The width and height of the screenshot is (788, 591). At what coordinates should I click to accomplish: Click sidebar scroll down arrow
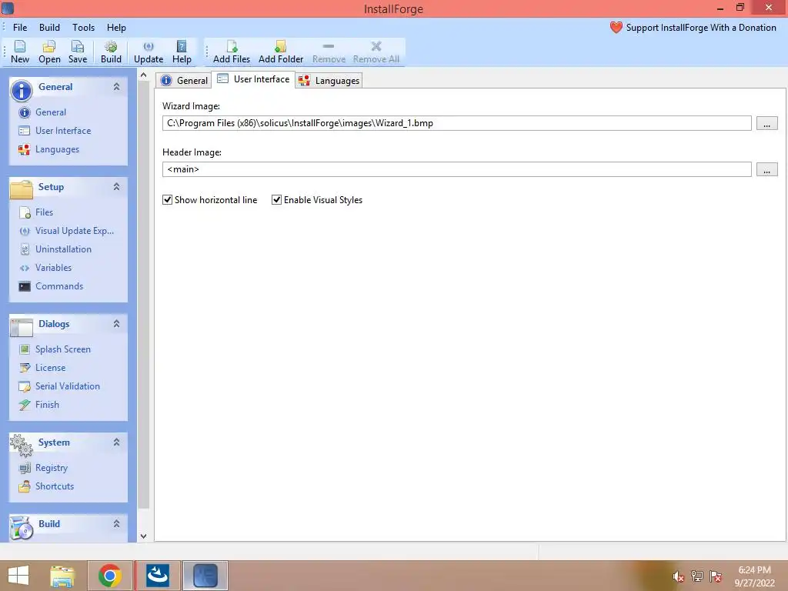point(144,536)
